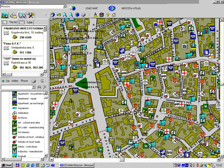The width and height of the screenshot is (224, 168).
Task: Click the En language indicator in tray
Action: 186,165
